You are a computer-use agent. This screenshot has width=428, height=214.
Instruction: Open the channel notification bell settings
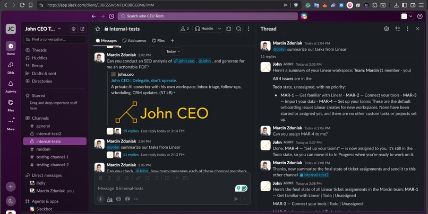(229, 29)
